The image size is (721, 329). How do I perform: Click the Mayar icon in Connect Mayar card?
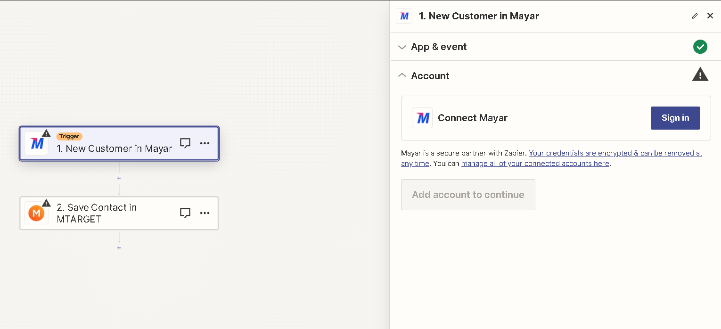coord(422,118)
